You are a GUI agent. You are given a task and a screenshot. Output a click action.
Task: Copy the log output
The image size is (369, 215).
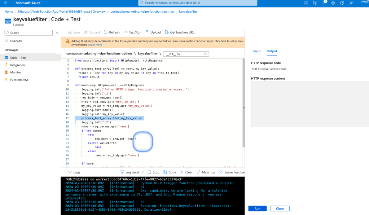[170, 172]
